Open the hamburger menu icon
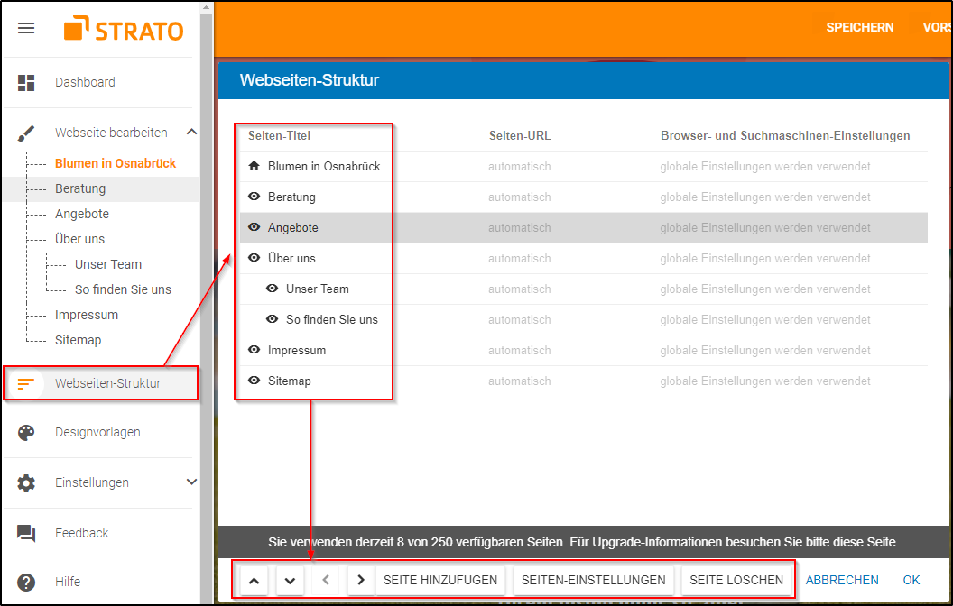 point(26,28)
